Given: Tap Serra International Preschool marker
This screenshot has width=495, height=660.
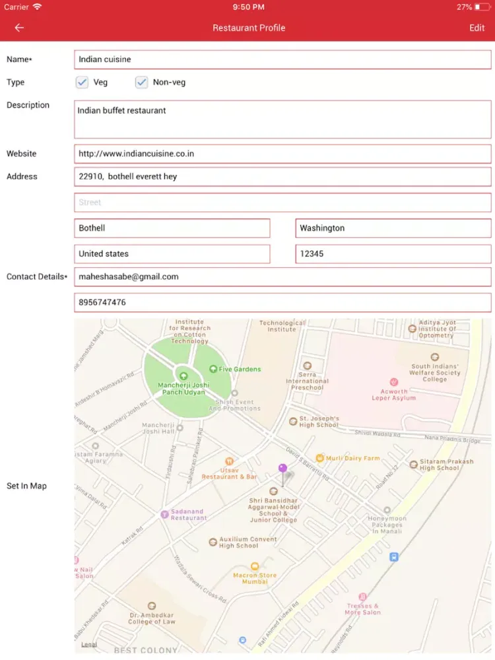Looking at the screenshot, I should [x=308, y=366].
